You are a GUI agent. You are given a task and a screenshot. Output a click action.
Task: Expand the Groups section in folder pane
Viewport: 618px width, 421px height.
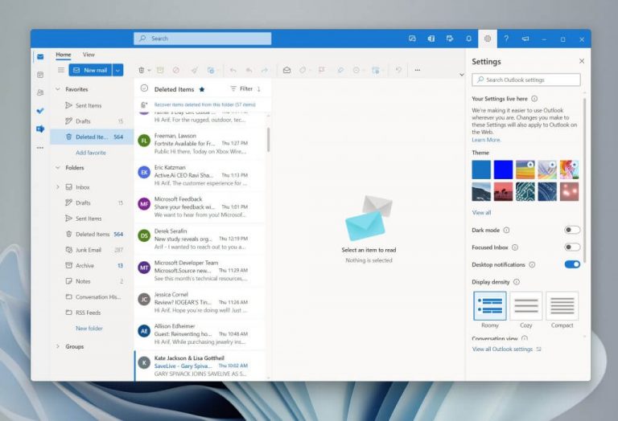pyautogui.click(x=58, y=346)
